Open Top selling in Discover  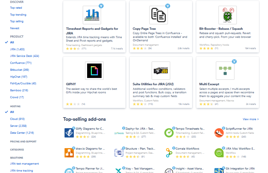(17, 21)
